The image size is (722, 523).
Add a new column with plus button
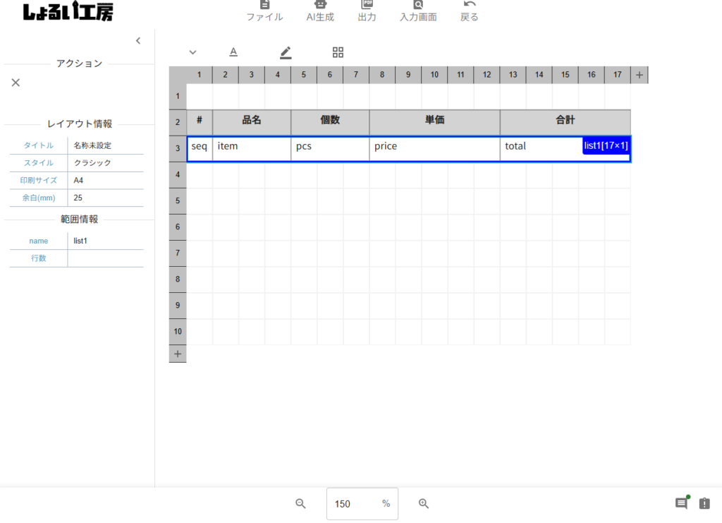pos(639,75)
